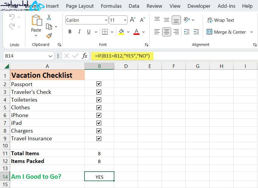This screenshot has height=188, width=258.
Task: Align text left
Action: [x=157, y=32]
